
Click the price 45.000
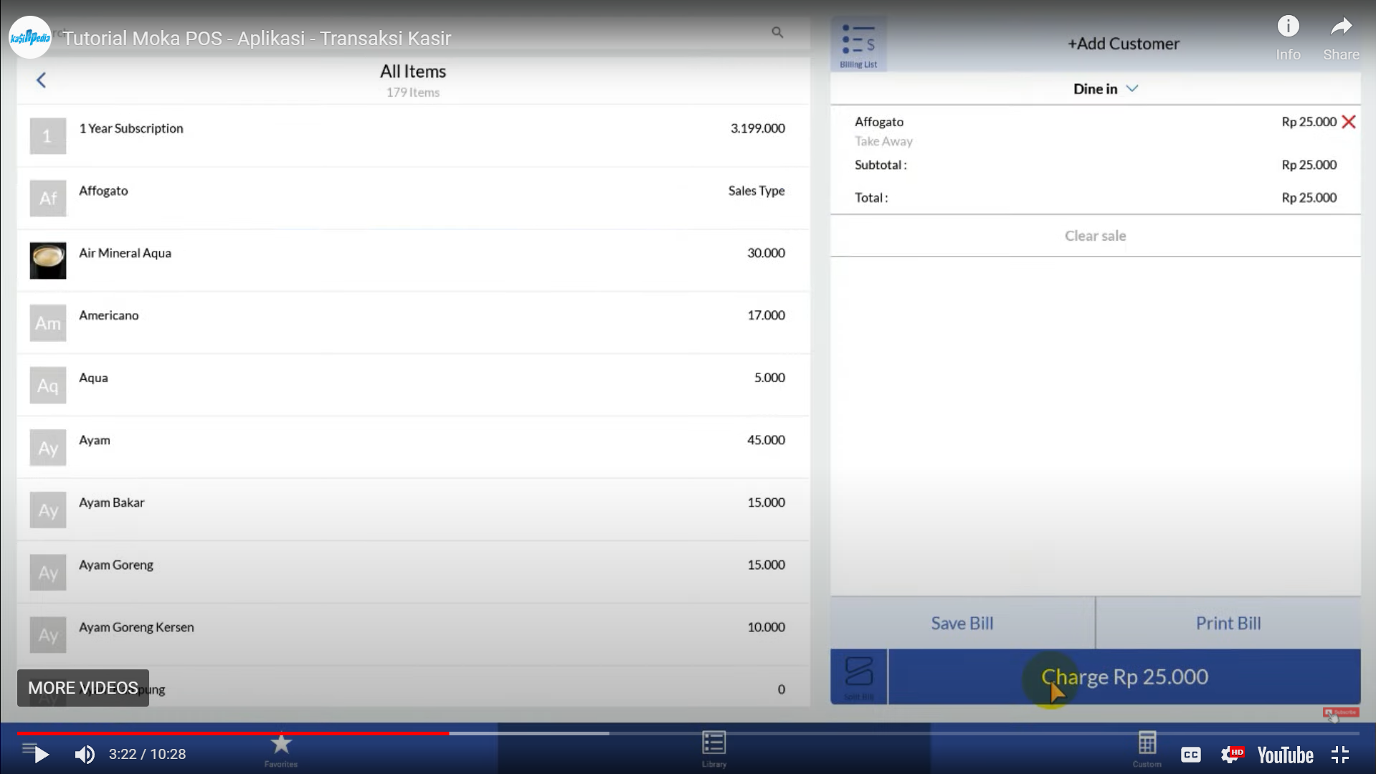coord(766,440)
